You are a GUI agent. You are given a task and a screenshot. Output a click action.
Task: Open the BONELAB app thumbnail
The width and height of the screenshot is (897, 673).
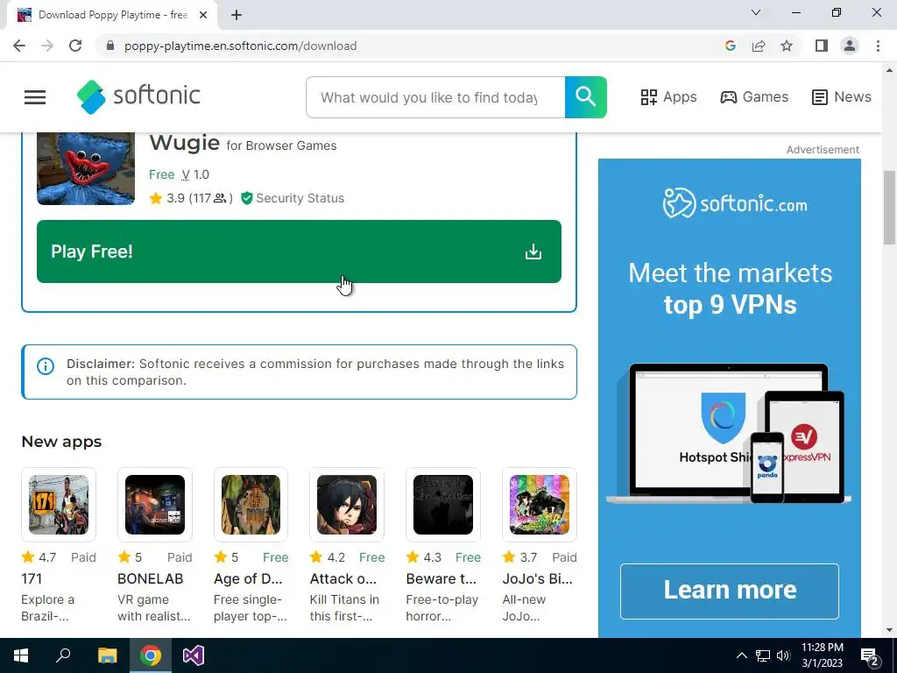pos(154,505)
